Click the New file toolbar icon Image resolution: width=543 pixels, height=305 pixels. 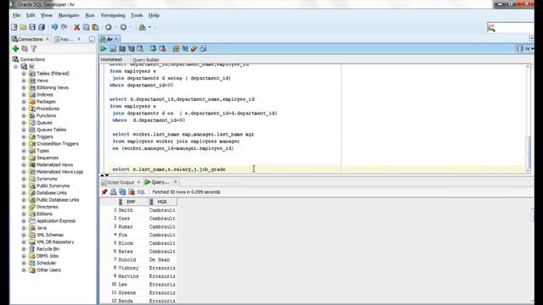pyautogui.click(x=14, y=27)
